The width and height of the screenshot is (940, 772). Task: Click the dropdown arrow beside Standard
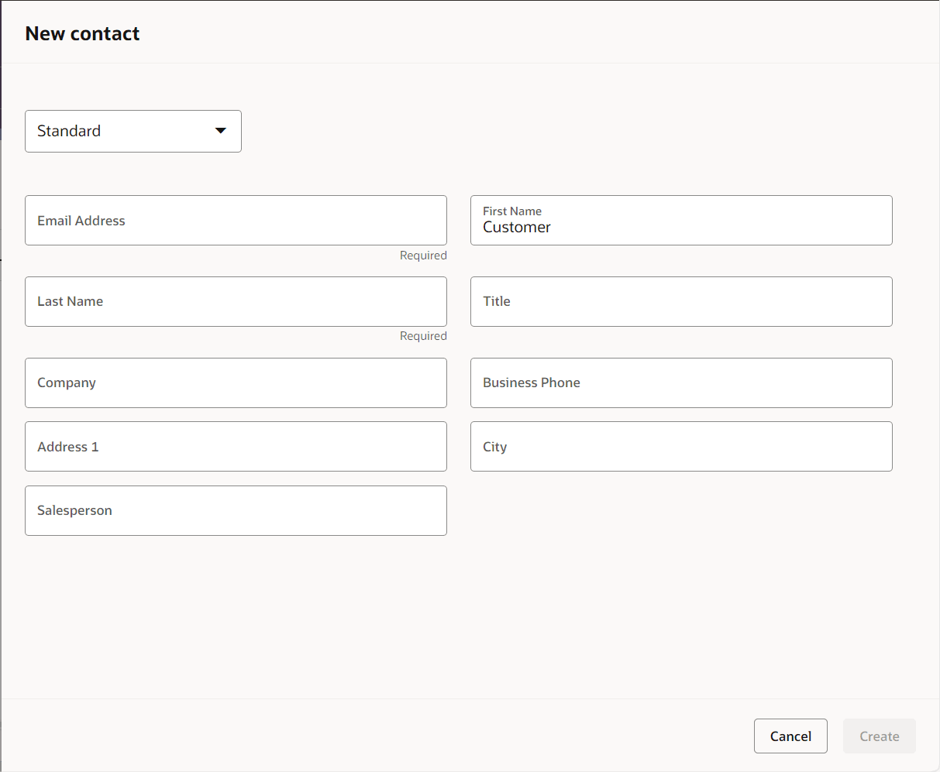[x=221, y=131]
